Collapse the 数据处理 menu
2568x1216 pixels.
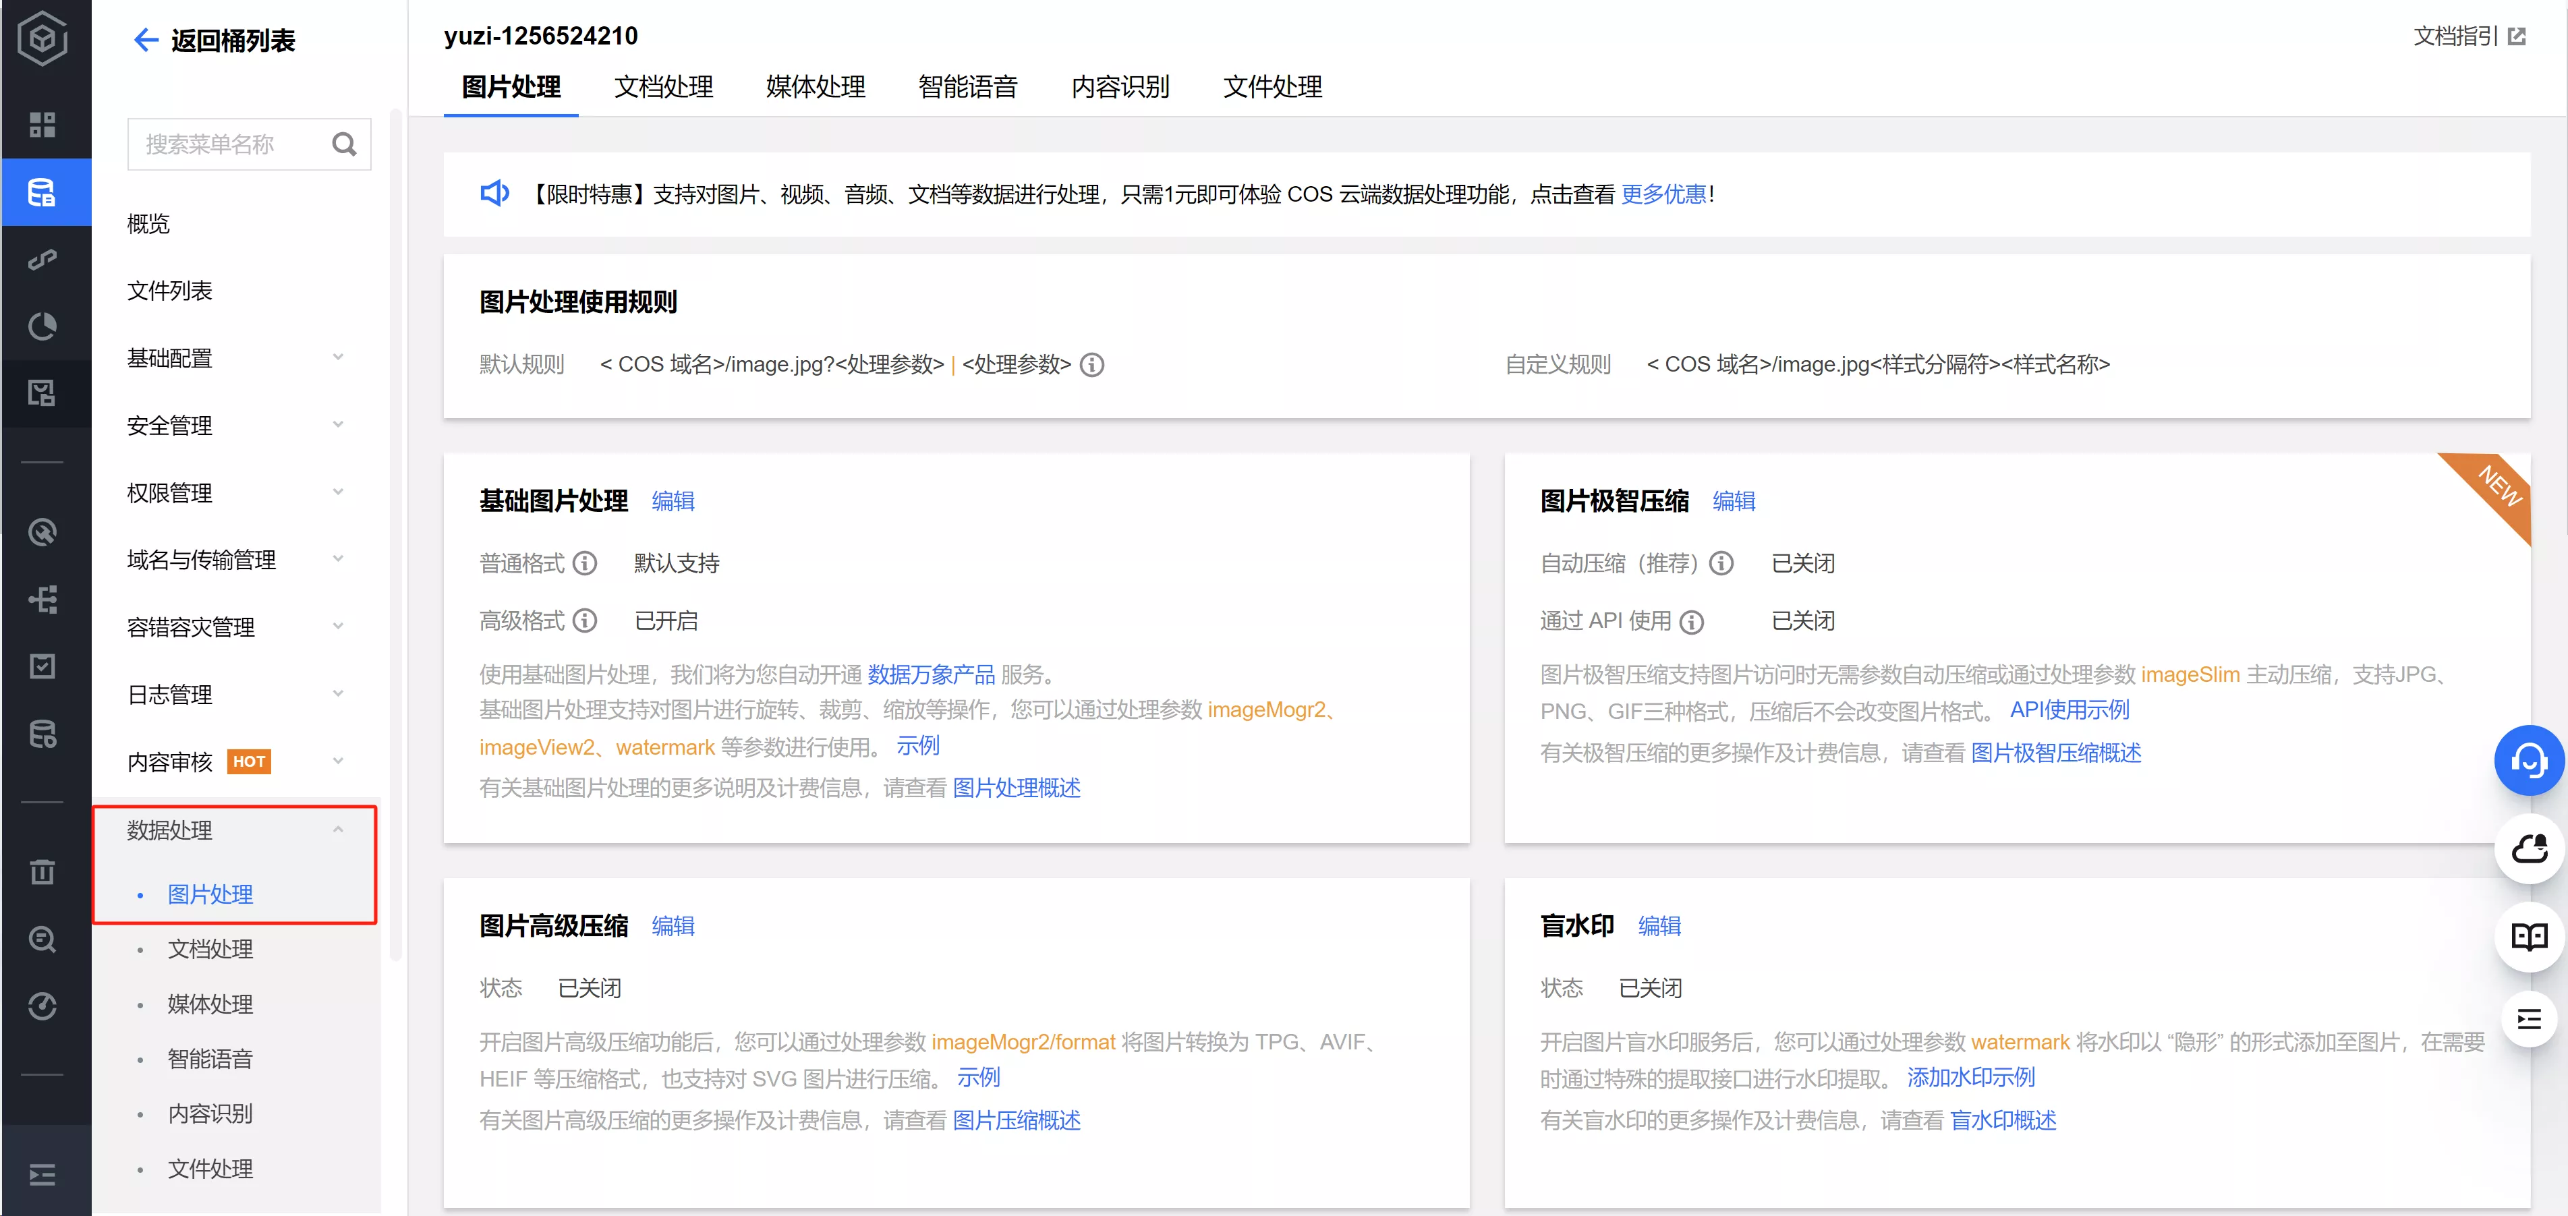[x=235, y=830]
